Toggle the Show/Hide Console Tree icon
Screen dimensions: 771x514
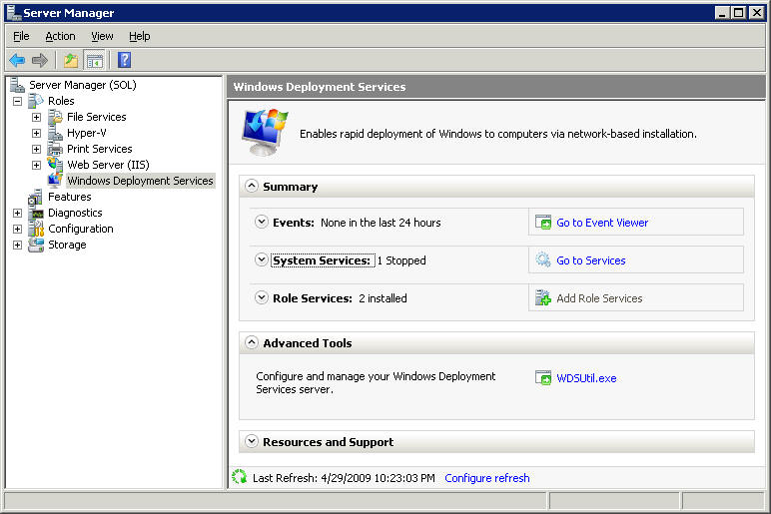95,61
